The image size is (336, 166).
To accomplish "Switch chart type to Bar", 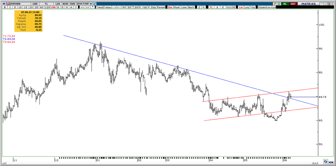I will click(170, 7).
